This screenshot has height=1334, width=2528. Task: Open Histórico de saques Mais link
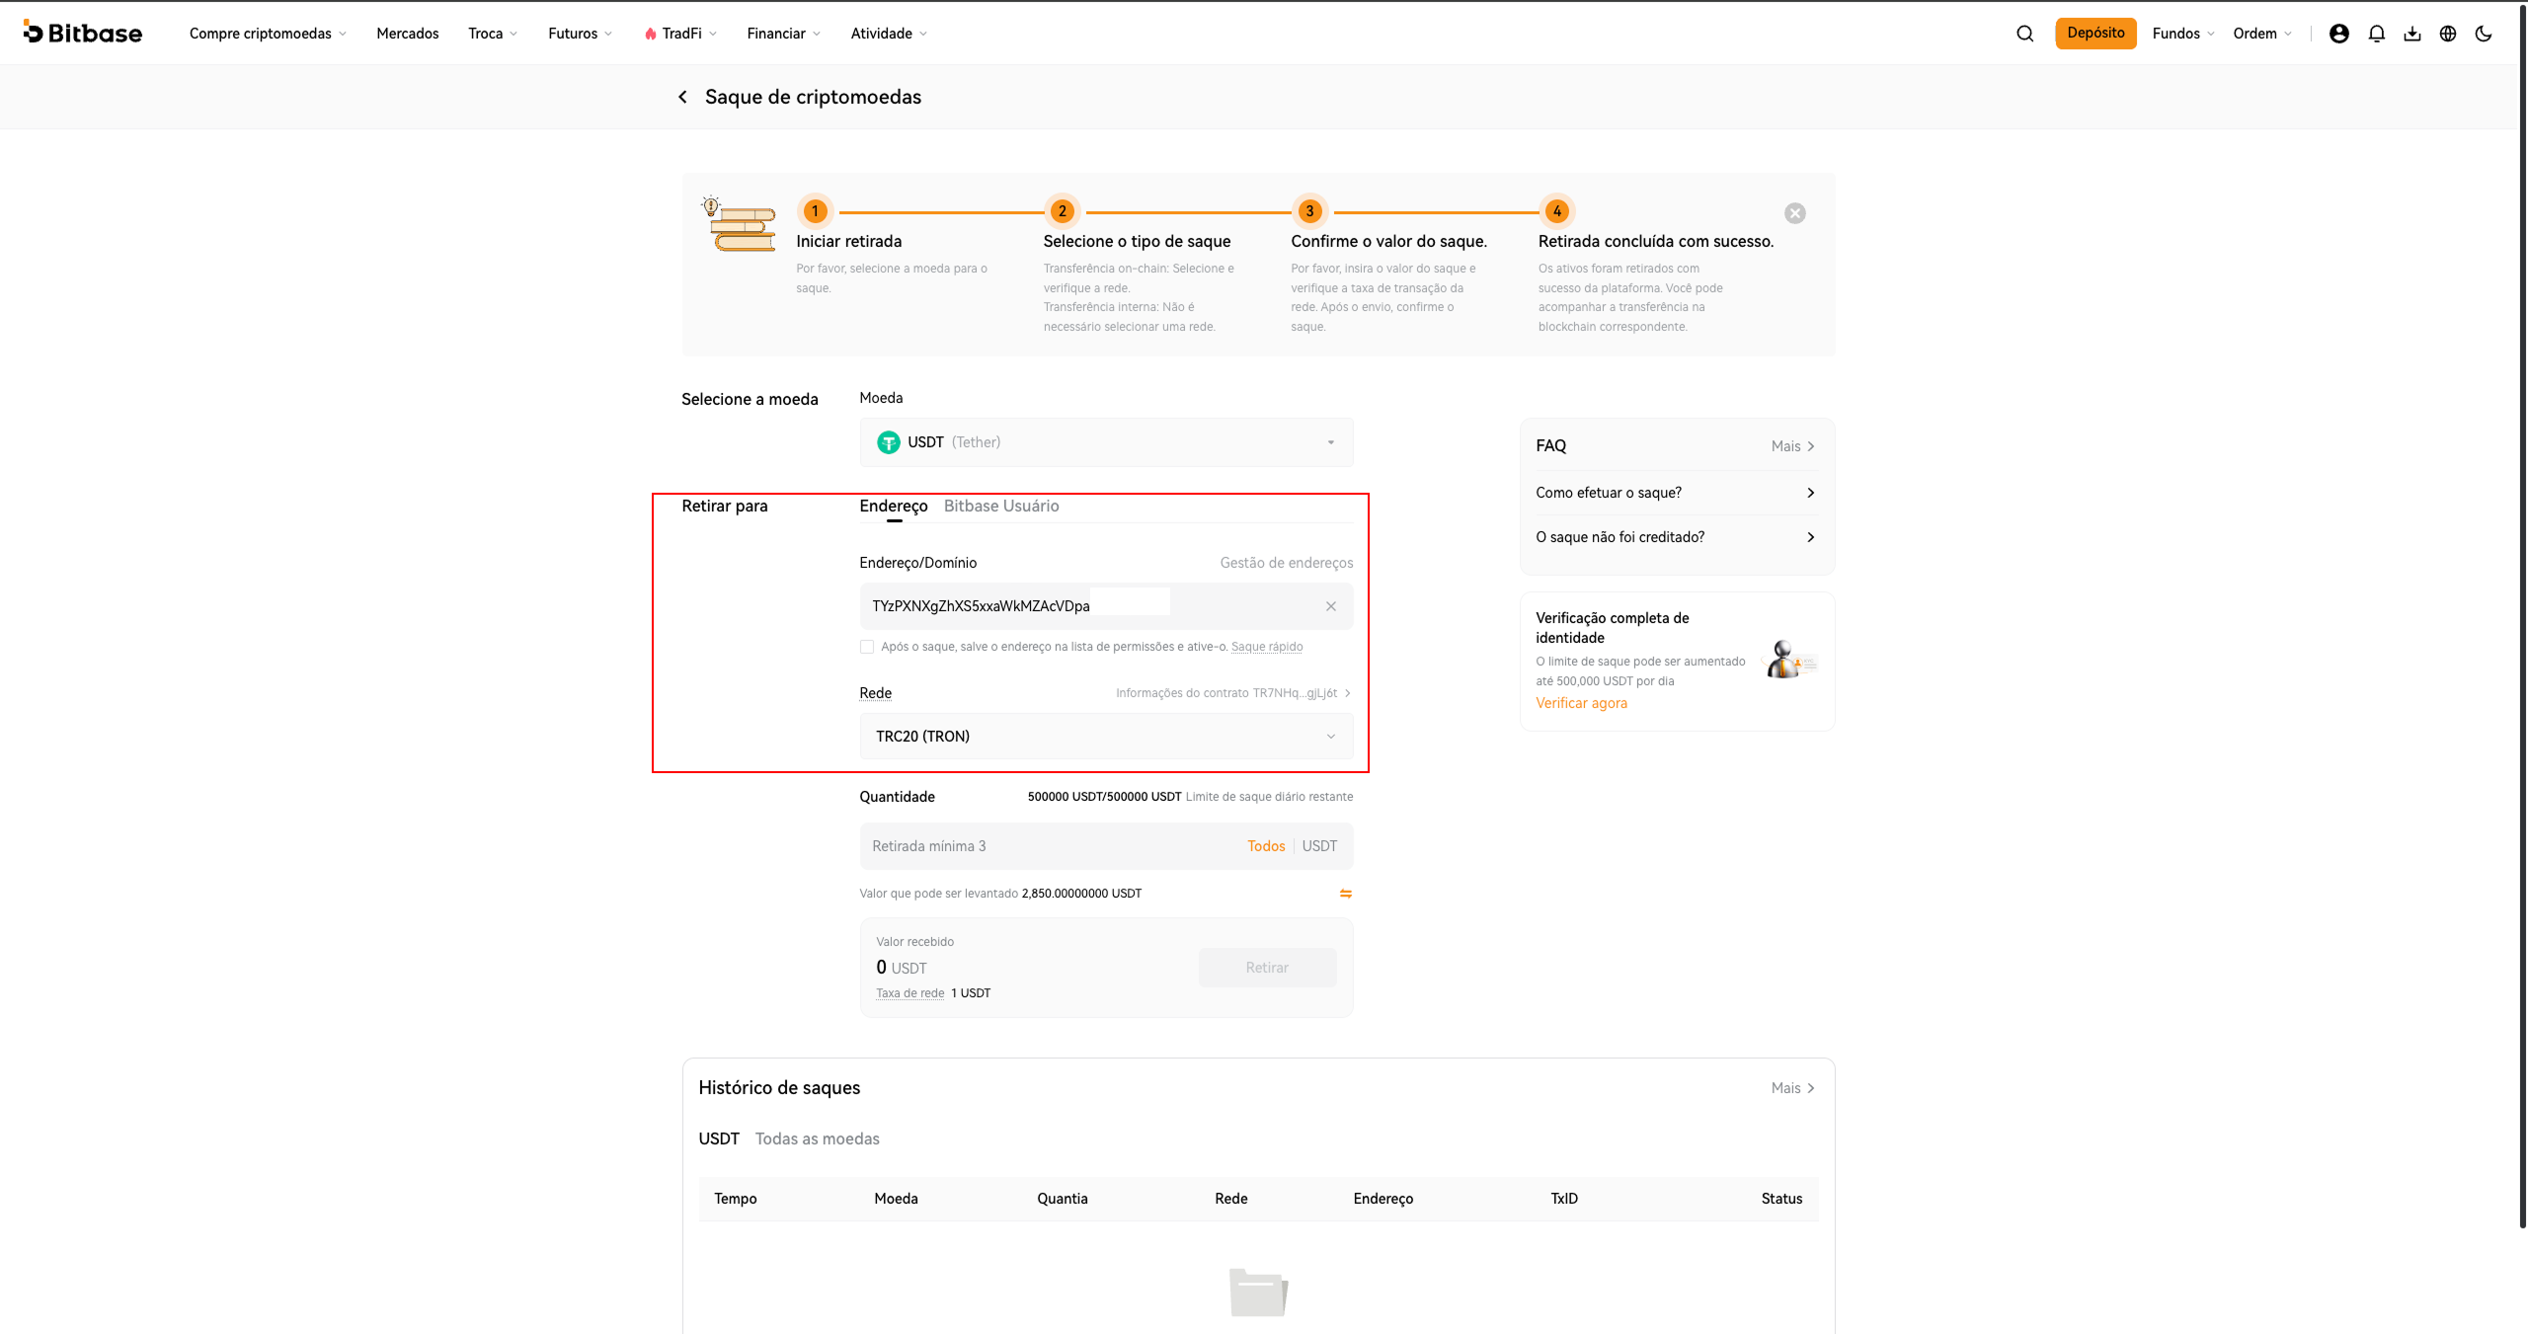coord(1792,1088)
